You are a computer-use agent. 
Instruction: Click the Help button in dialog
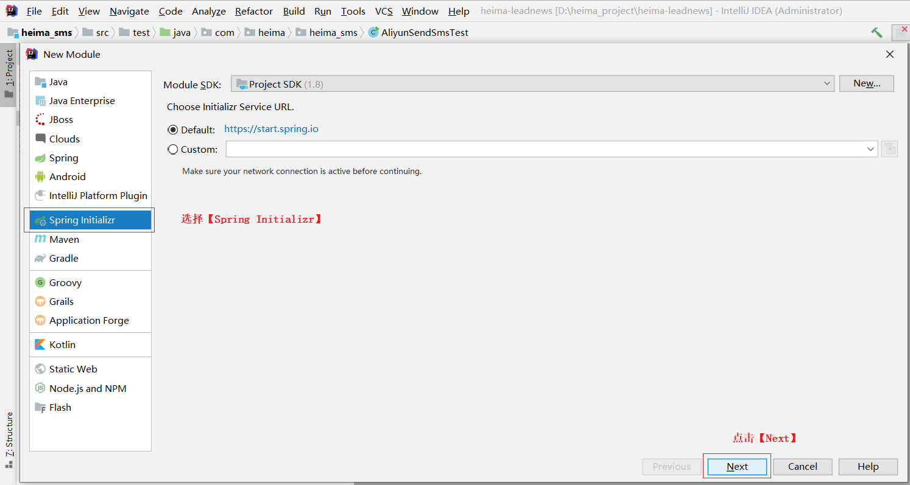click(x=868, y=467)
